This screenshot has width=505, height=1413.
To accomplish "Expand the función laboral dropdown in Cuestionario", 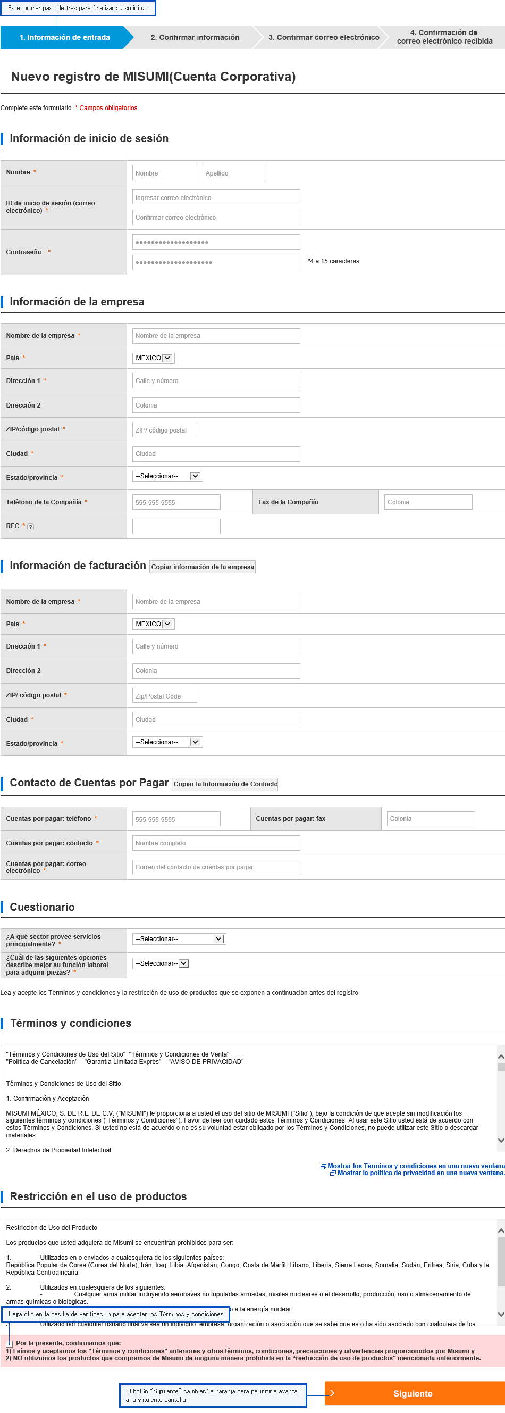I will pos(162,963).
